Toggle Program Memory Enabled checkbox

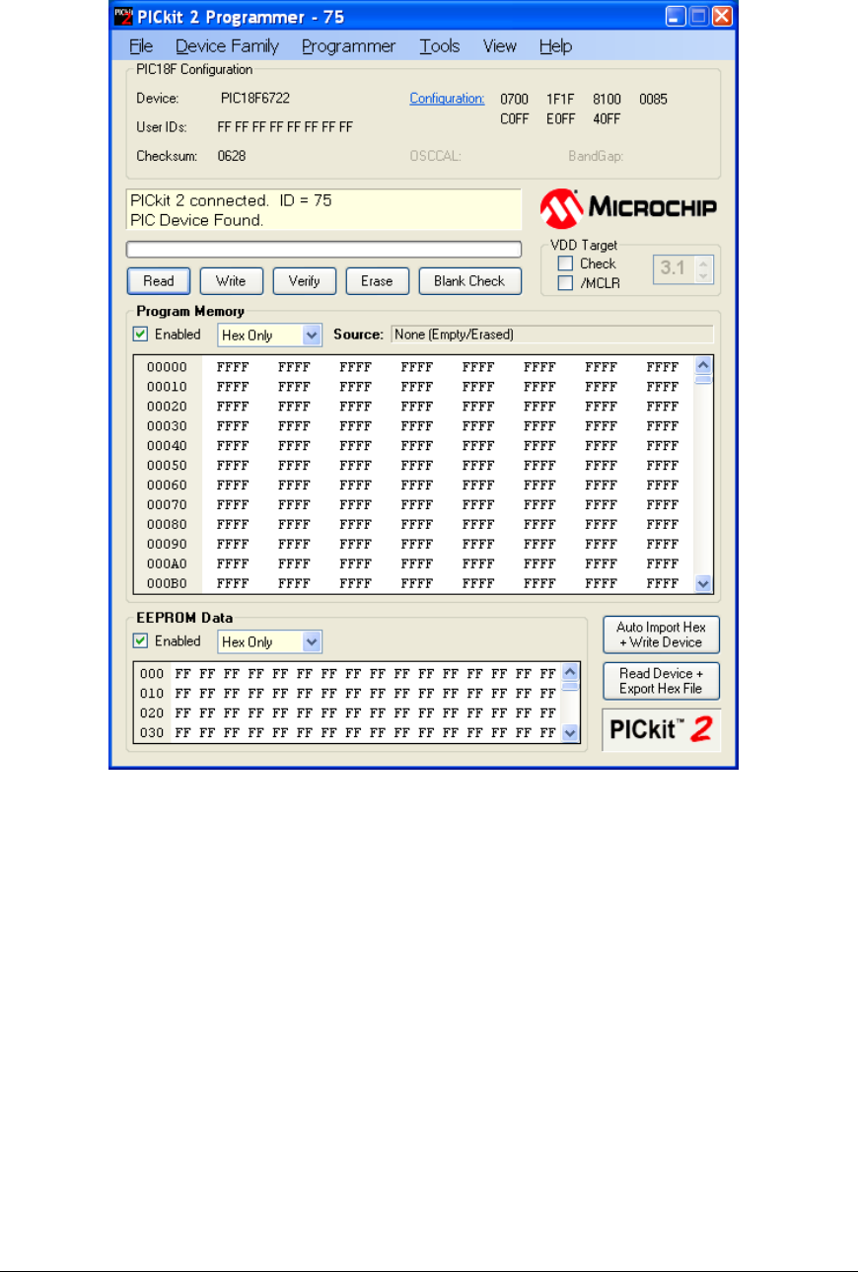click(141, 335)
